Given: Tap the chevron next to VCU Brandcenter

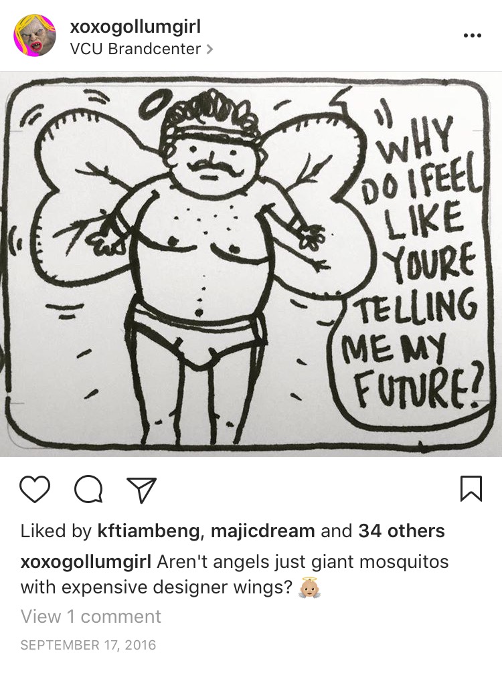Looking at the screenshot, I should click(209, 50).
